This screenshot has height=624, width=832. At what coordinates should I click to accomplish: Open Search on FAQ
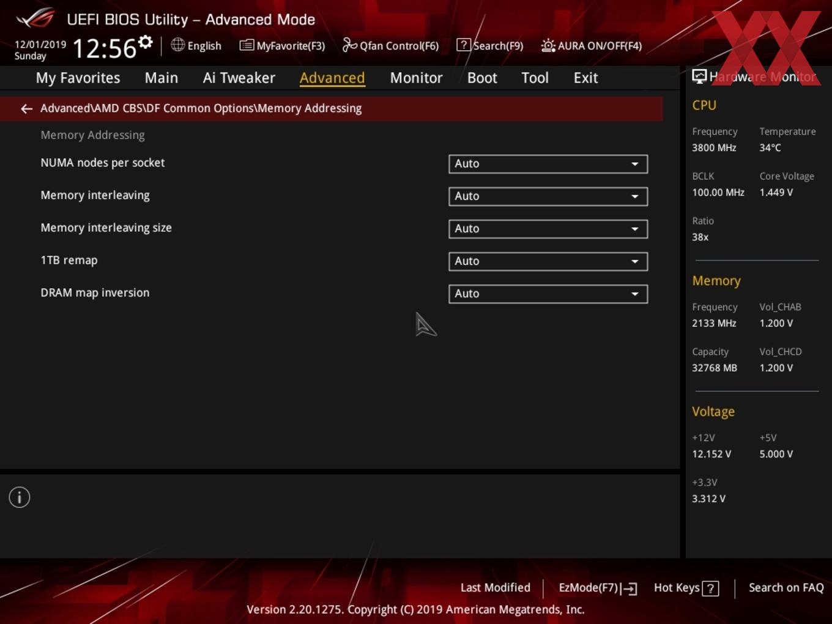pyautogui.click(x=786, y=588)
